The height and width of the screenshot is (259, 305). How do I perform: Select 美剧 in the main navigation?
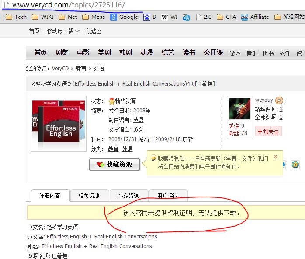click(104, 52)
